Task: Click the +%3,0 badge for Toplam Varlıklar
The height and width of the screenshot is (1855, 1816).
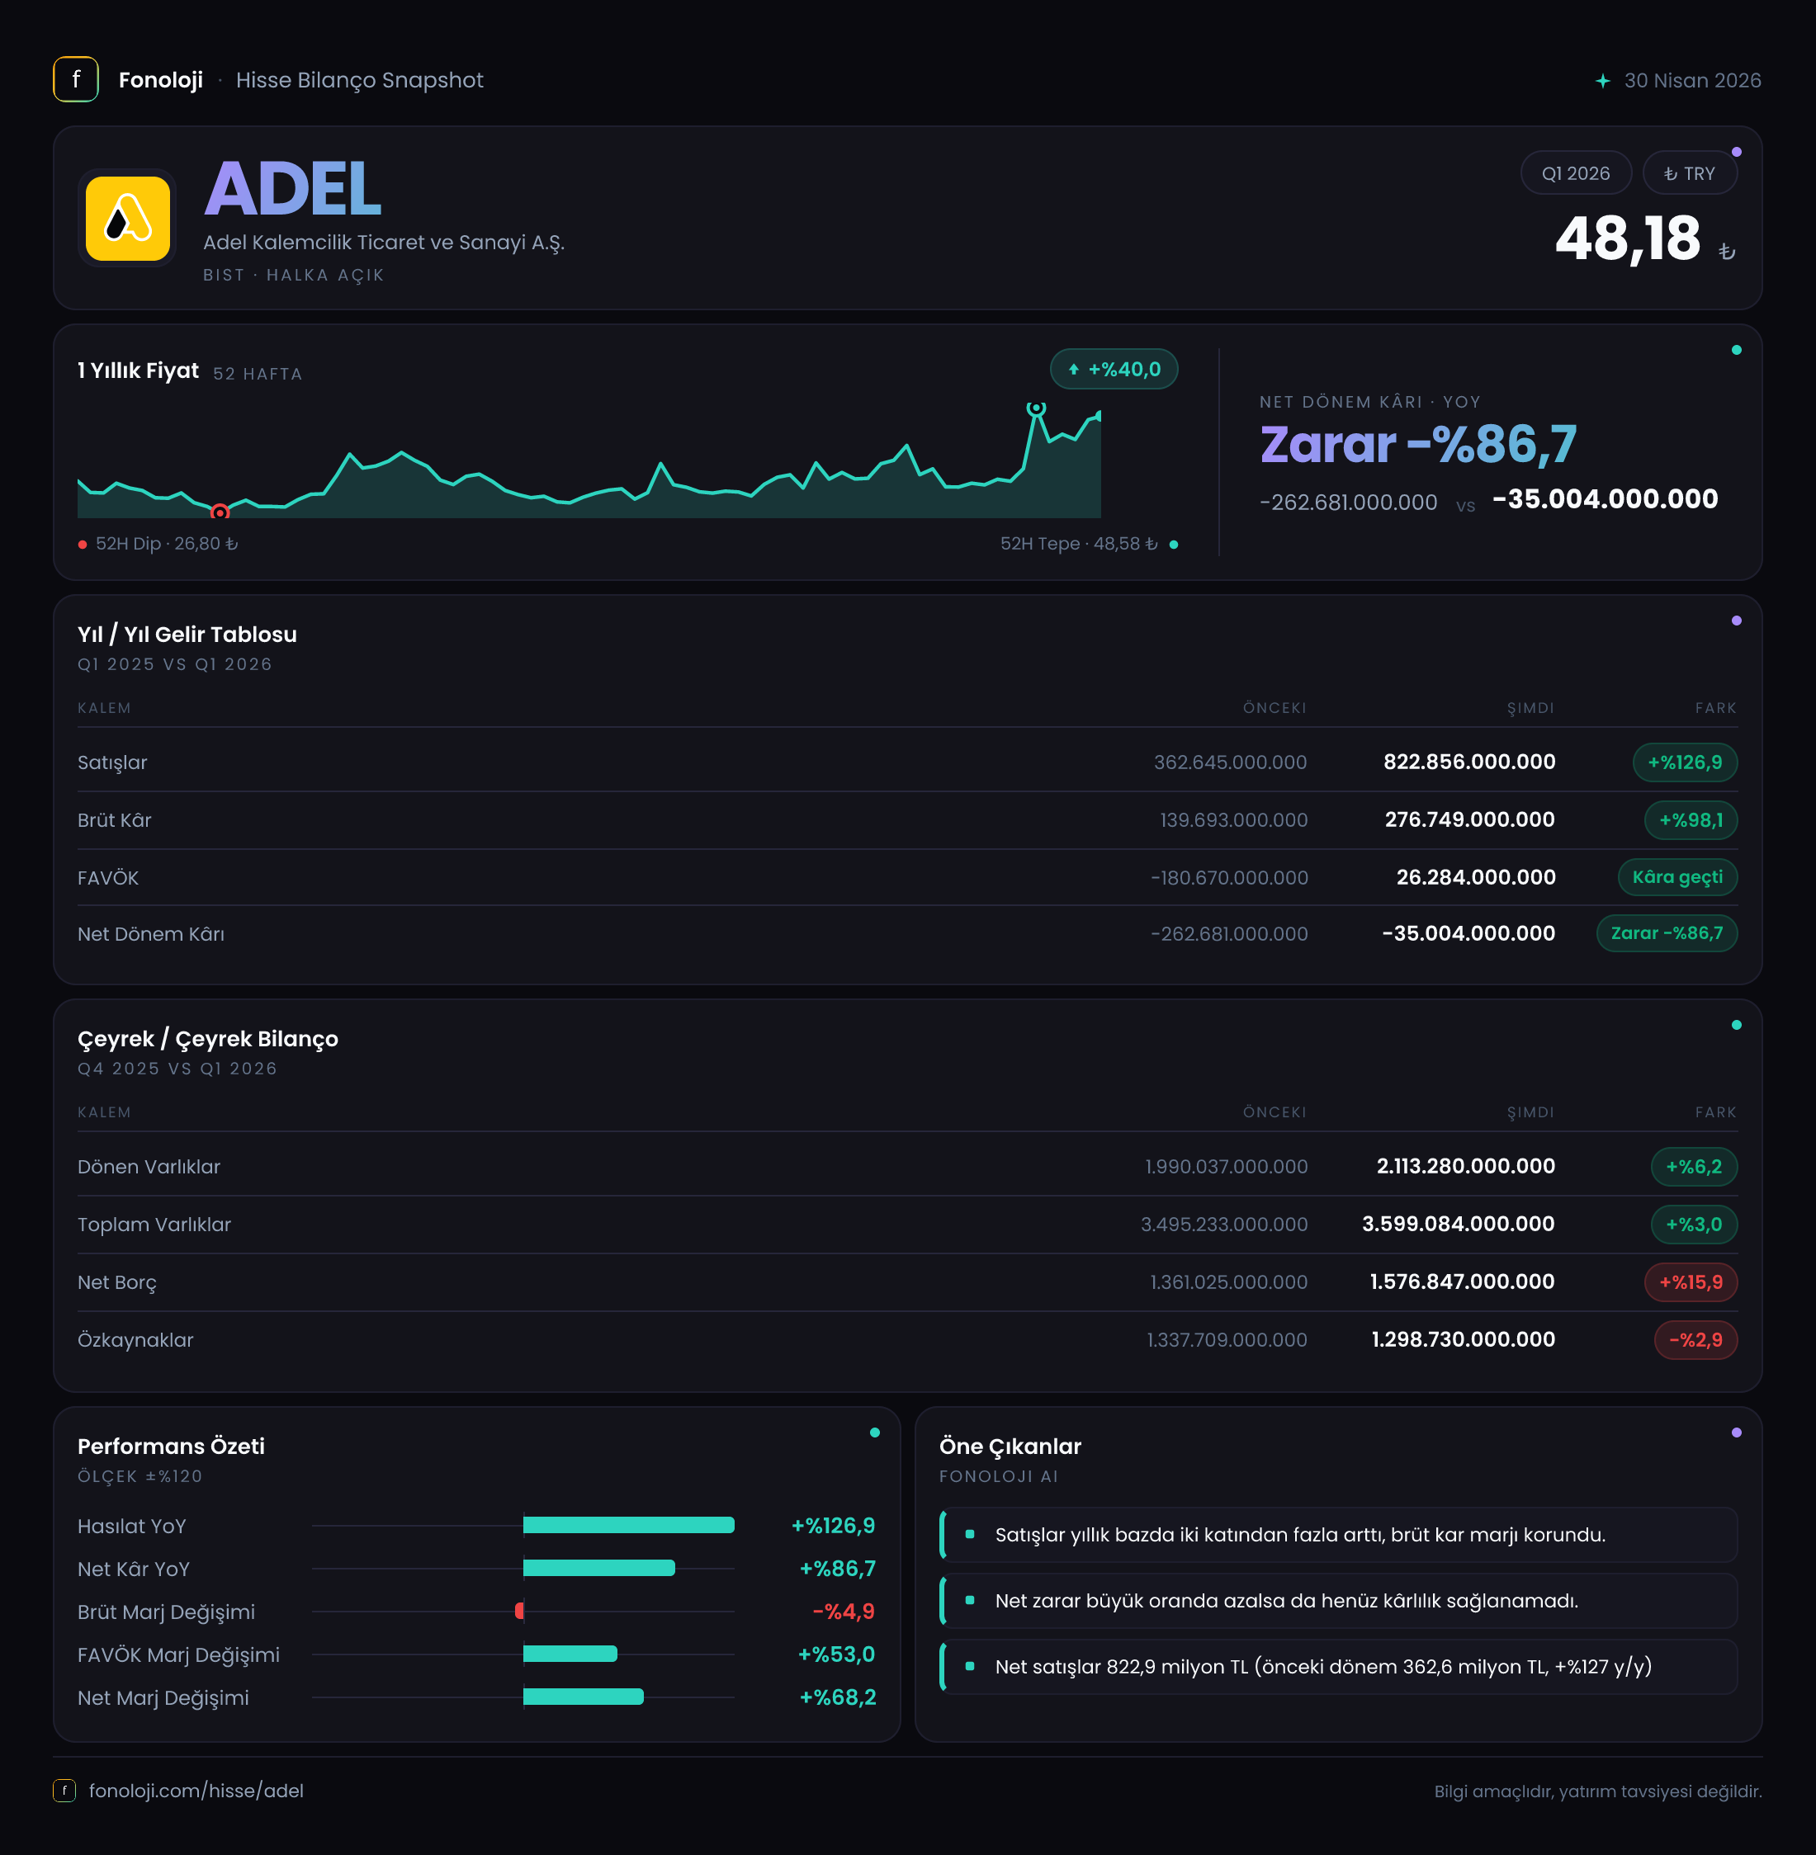Action: (1694, 1224)
